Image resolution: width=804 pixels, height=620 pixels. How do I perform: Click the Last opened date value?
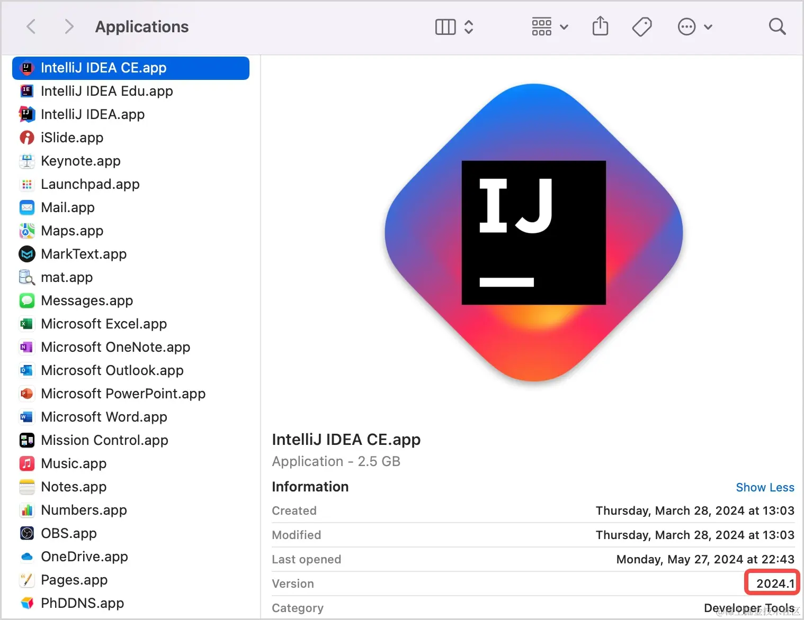[705, 559]
